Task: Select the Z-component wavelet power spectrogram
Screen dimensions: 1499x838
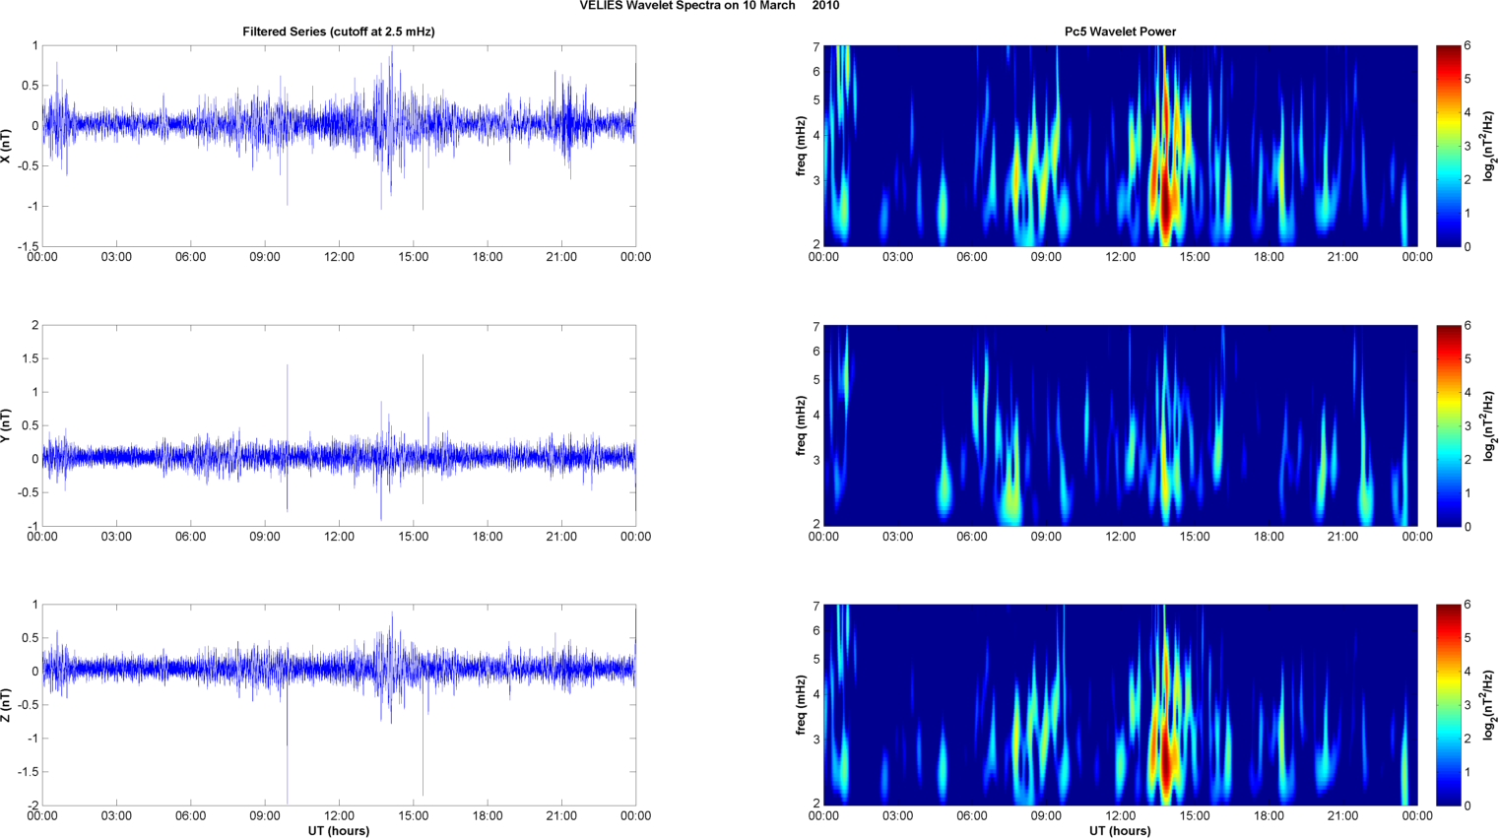Action: click(x=1120, y=705)
